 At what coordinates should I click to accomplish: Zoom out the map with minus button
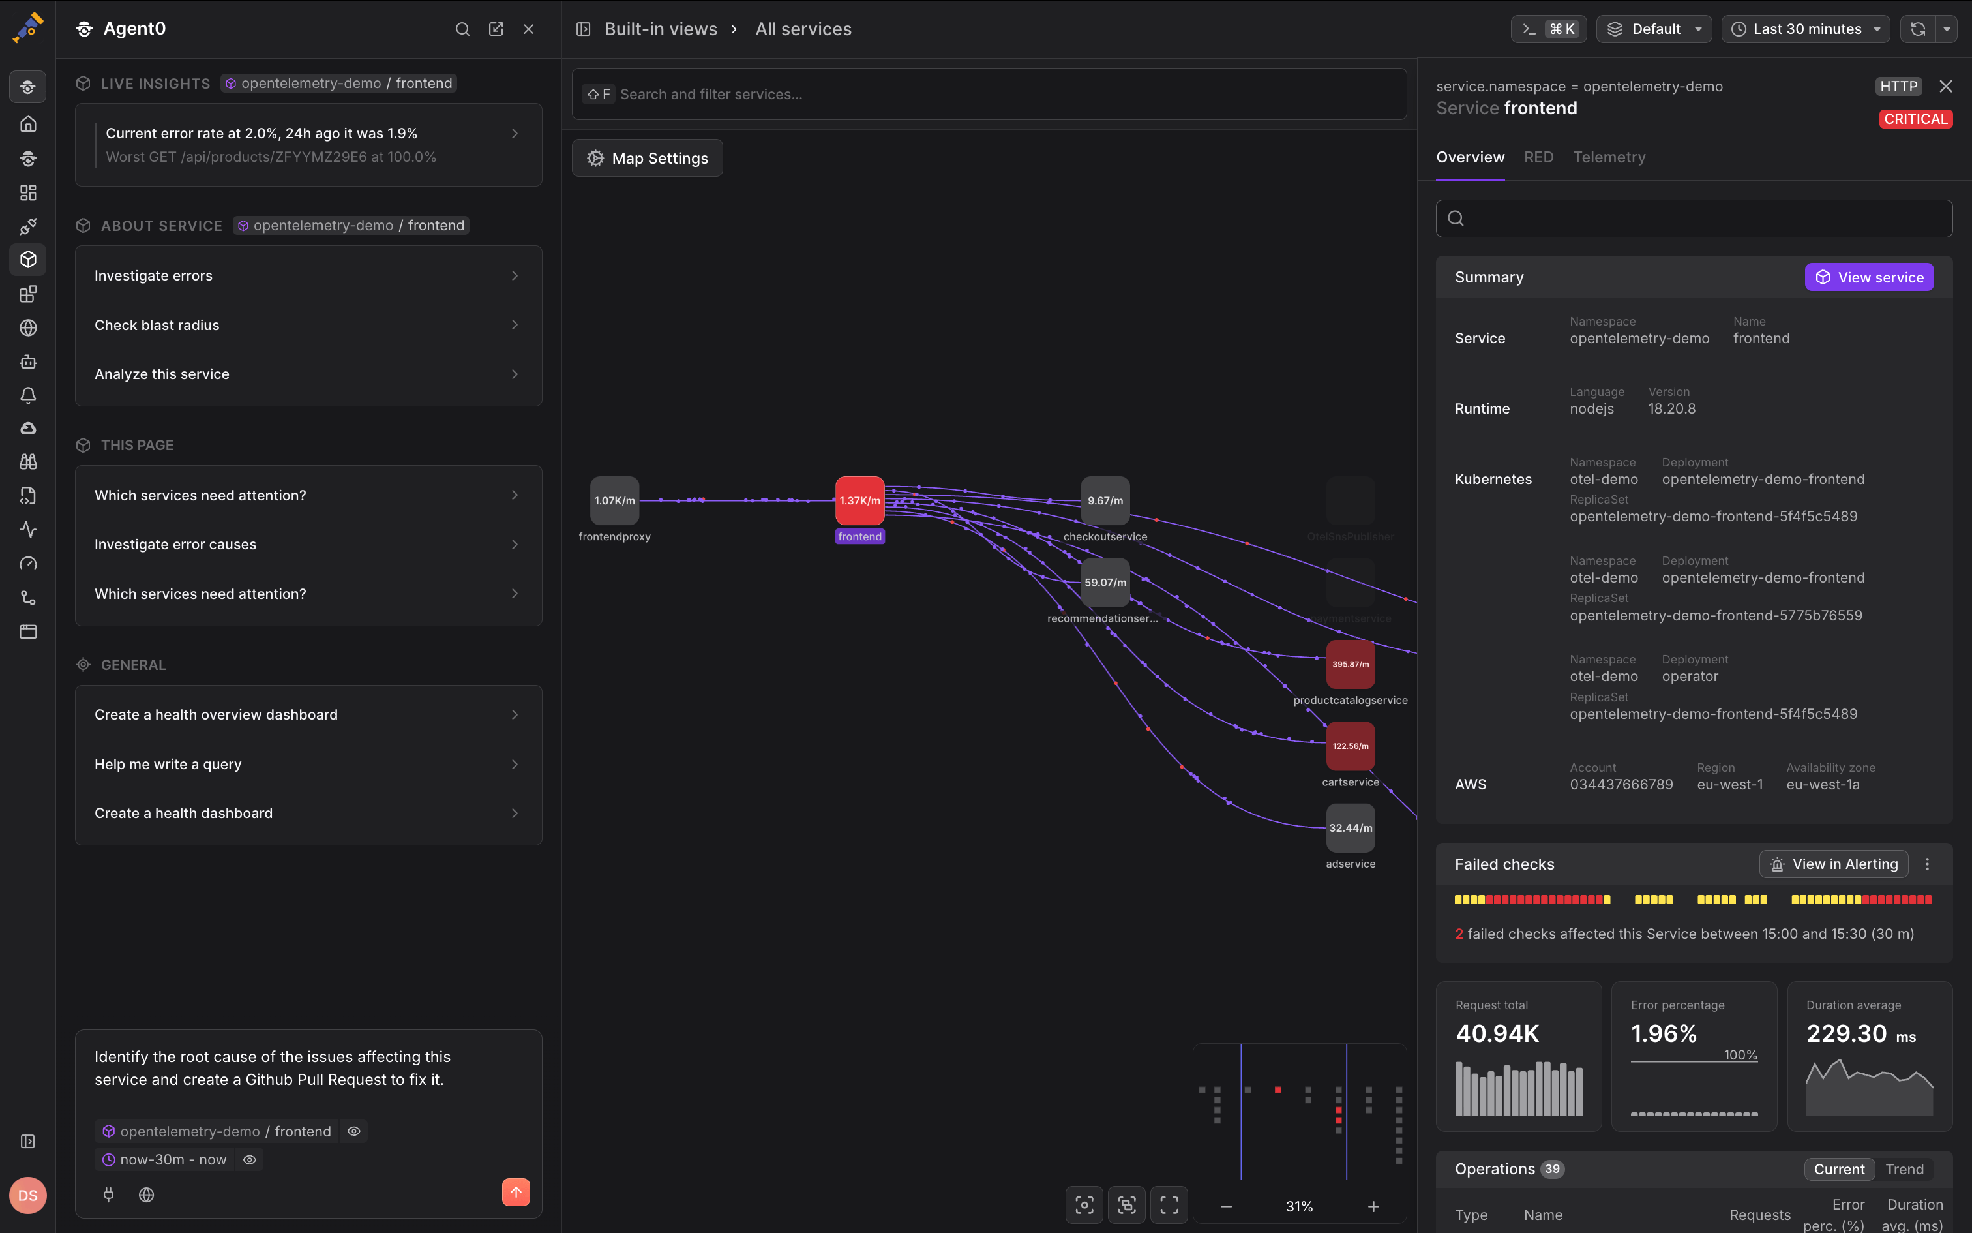click(x=1227, y=1207)
